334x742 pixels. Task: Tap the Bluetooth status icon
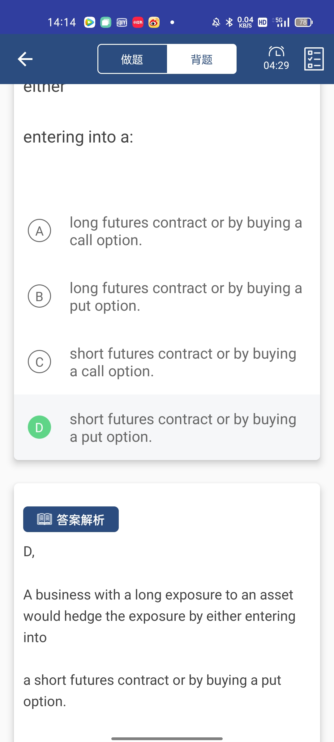229,22
